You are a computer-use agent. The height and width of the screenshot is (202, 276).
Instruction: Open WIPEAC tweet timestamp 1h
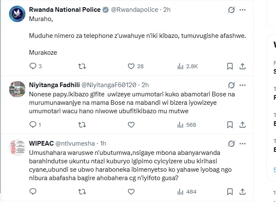(x=103, y=144)
